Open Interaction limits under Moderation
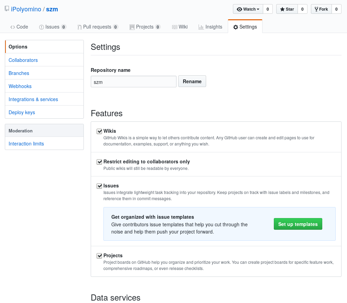Screen dimensions: 347x303 (x=44, y=143)
